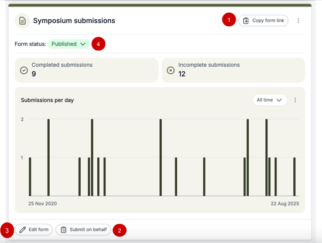Open the Completed submissions card

(87, 70)
